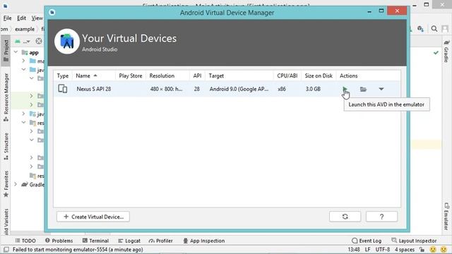Image resolution: width=452 pixels, height=254 pixels.
Task: Open the Problems tool window
Action: coord(59,241)
